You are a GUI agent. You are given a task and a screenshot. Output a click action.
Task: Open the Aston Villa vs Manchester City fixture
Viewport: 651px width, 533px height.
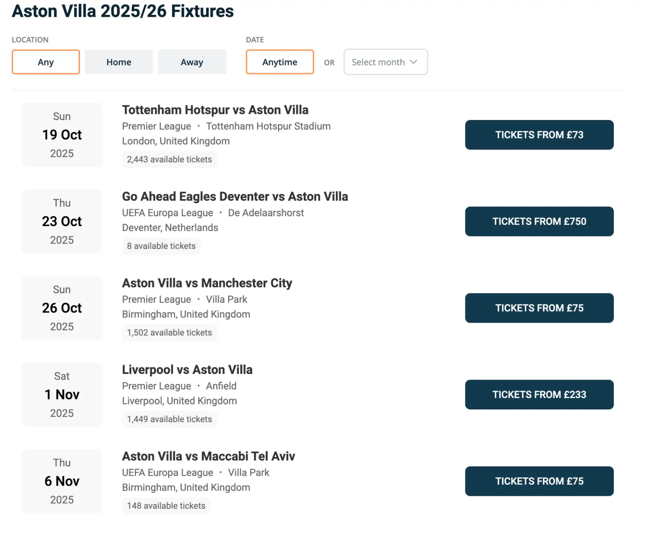tap(207, 283)
